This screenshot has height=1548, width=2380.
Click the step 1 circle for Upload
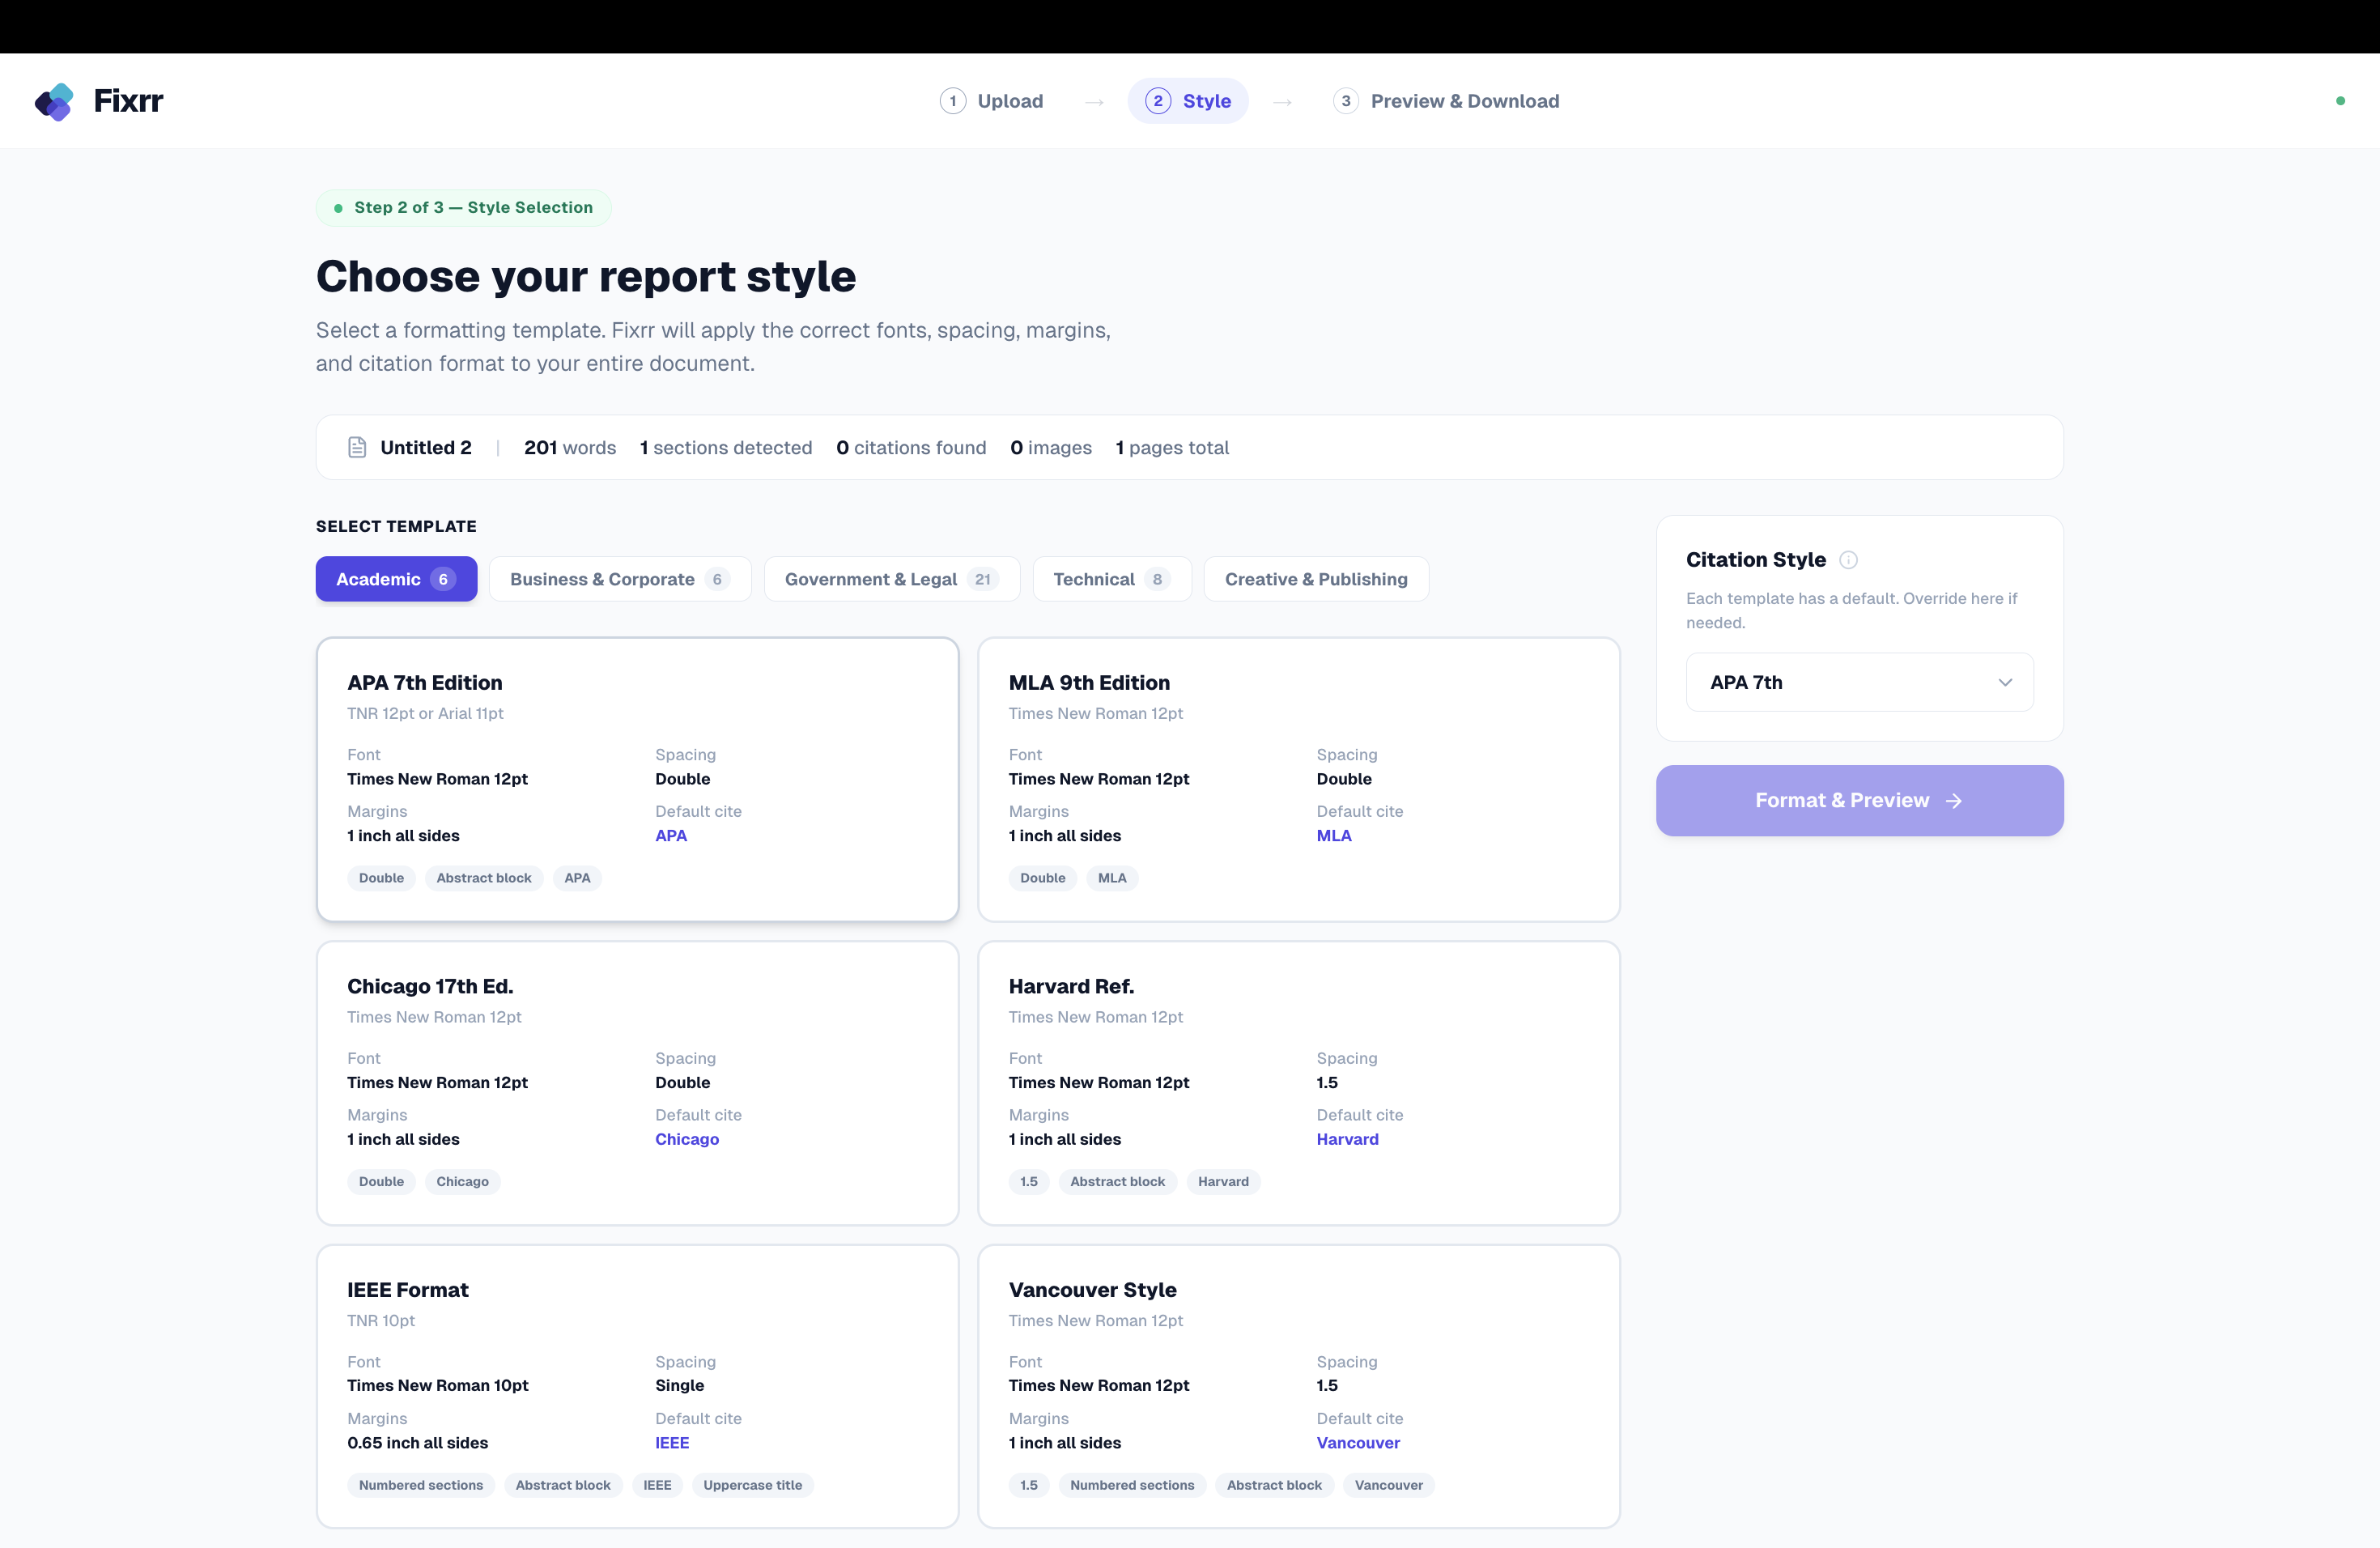pyautogui.click(x=952, y=101)
